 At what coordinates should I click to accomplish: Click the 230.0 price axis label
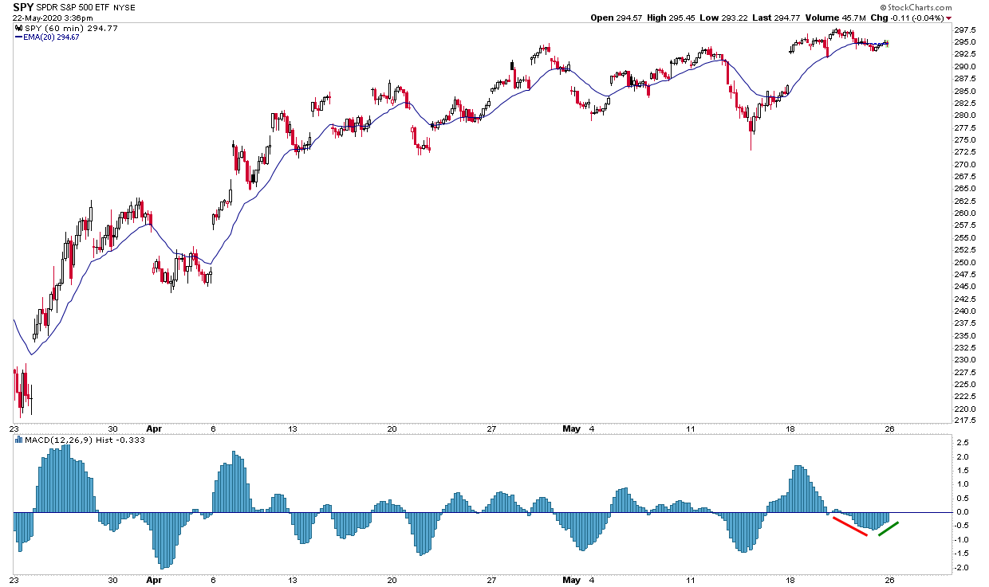tap(965, 360)
